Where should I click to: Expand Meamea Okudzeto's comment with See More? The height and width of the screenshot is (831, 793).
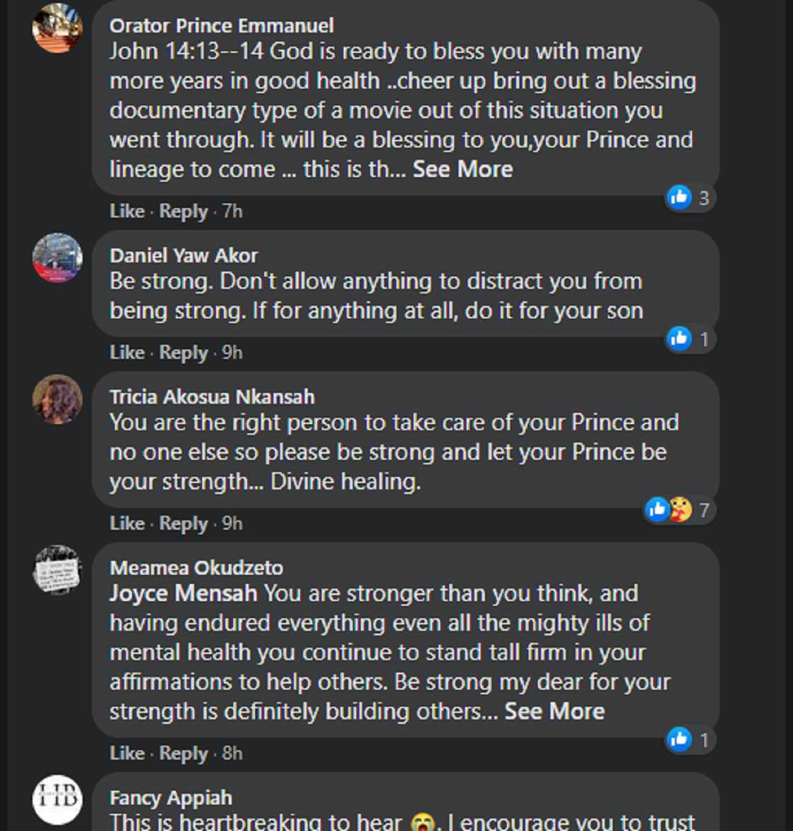(x=554, y=711)
